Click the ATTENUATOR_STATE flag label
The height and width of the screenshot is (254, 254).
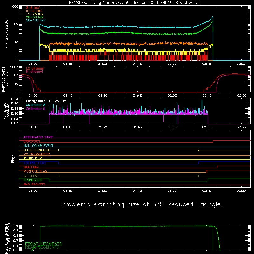pos(38,137)
